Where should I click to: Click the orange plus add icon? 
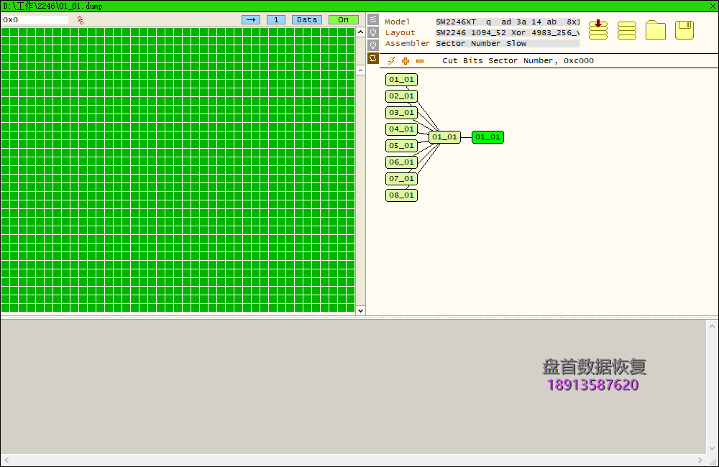[x=406, y=61]
